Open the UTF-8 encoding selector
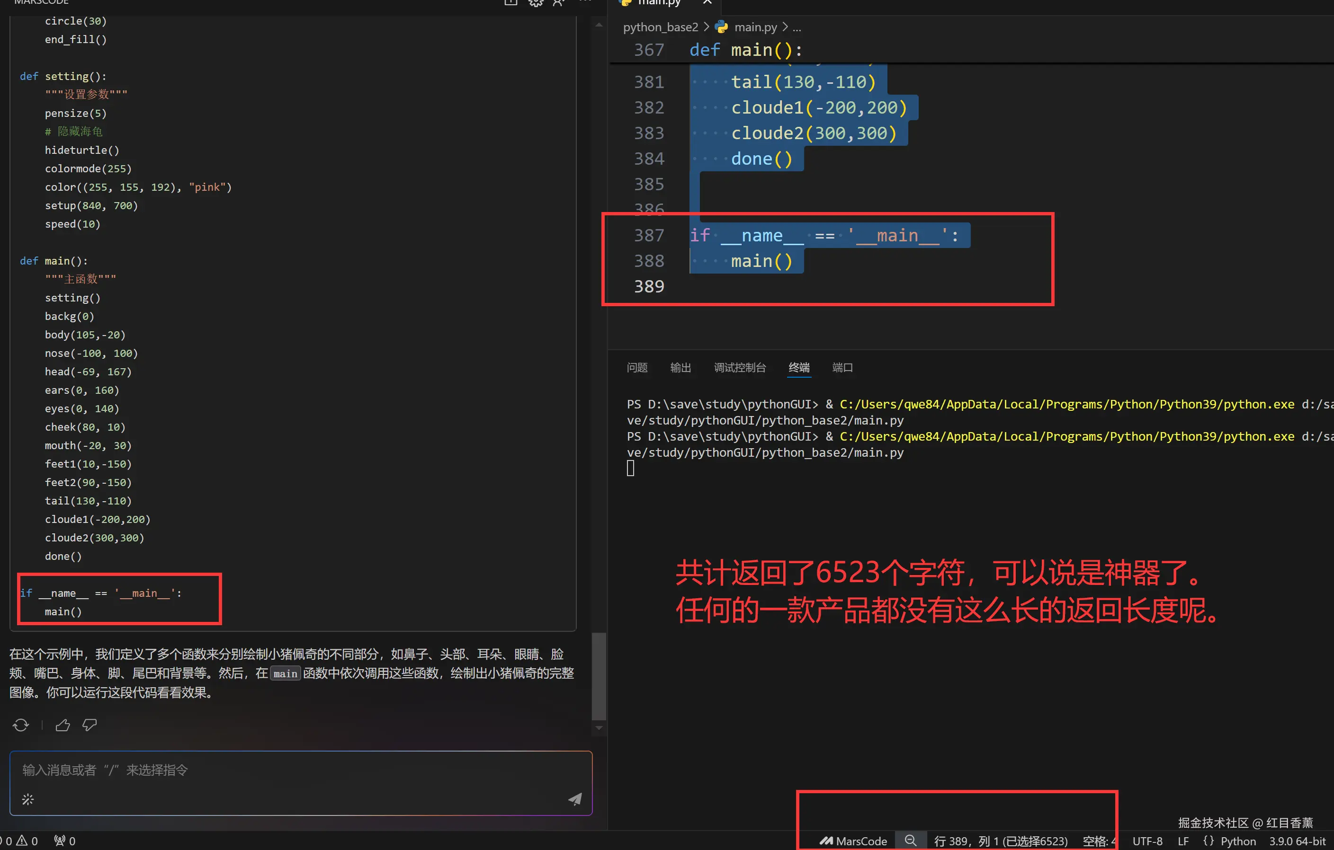The width and height of the screenshot is (1334, 850). 1147,841
